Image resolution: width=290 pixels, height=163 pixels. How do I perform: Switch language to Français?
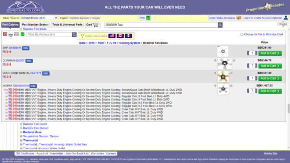coord(95,18)
